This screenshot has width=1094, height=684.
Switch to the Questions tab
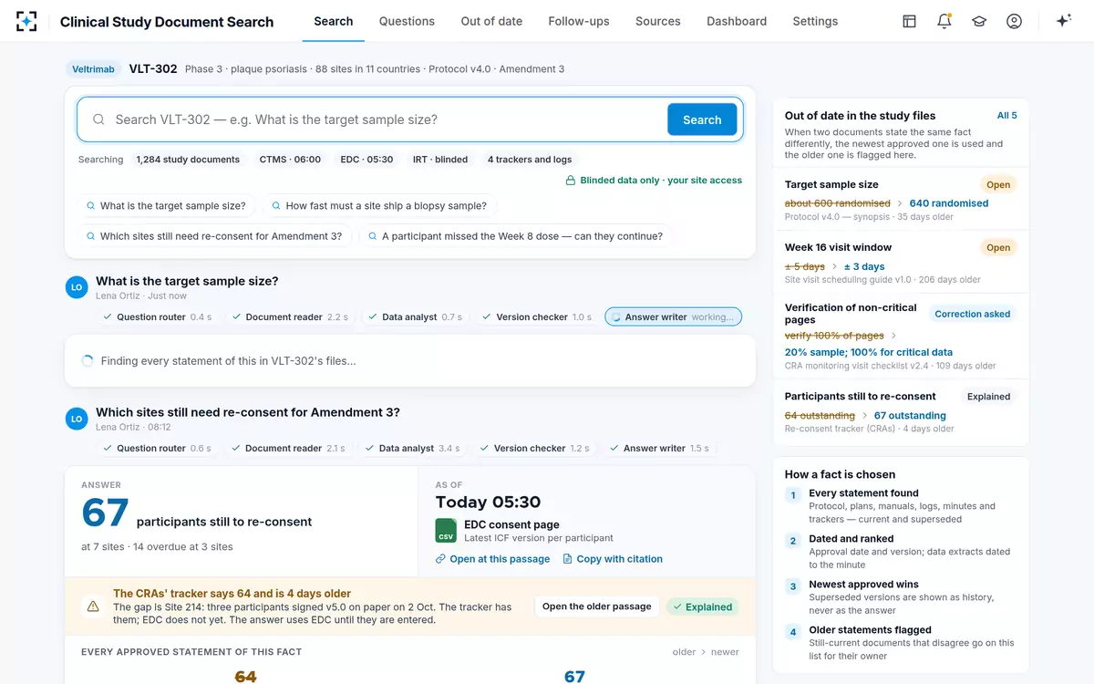407,21
